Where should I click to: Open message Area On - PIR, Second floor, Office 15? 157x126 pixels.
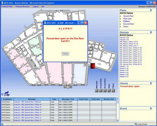click(28, 110)
